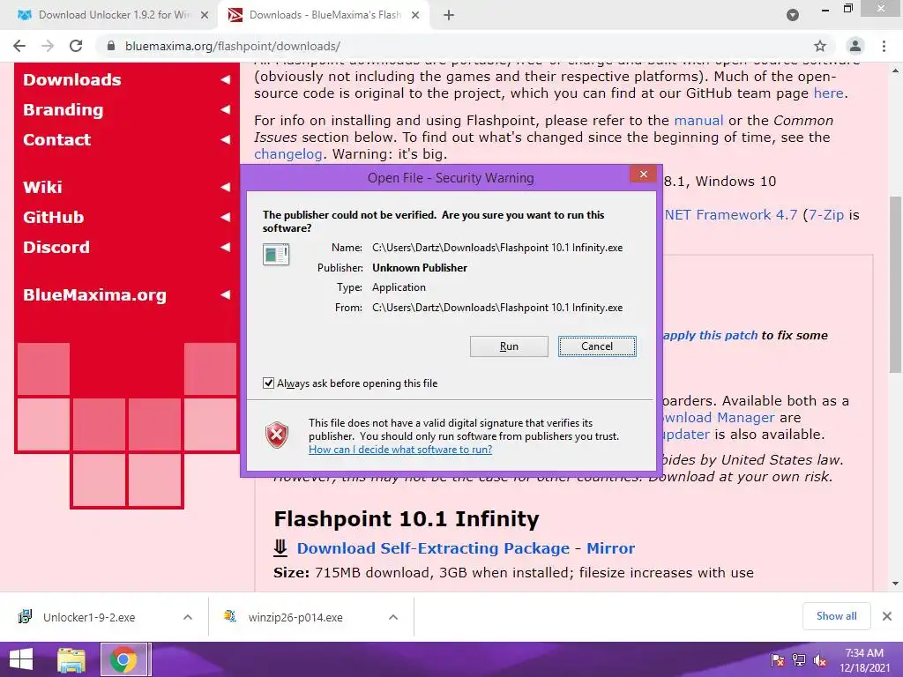Image resolution: width=903 pixels, height=677 pixels.
Task: Click the arrow beside Discord sidebar item
Action: 225,247
